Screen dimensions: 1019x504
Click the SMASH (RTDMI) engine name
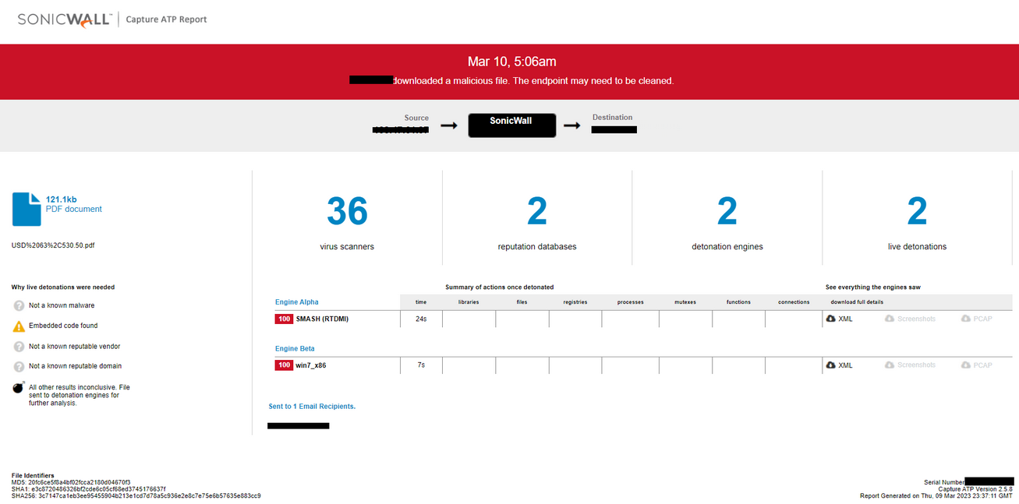click(x=323, y=319)
